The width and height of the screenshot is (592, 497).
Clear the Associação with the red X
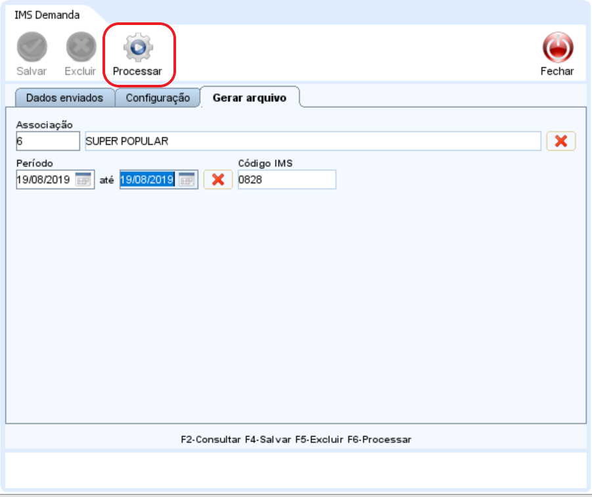[560, 141]
